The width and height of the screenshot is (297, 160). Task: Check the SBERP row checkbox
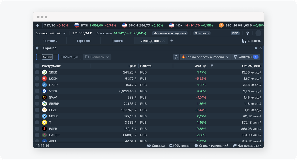(37, 103)
